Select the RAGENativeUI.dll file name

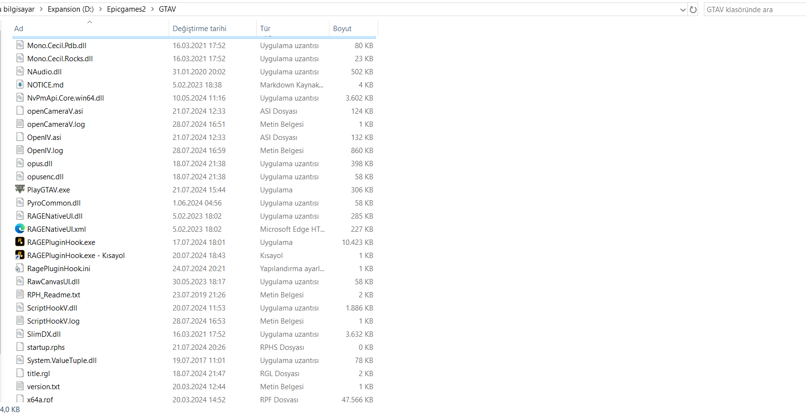55,216
